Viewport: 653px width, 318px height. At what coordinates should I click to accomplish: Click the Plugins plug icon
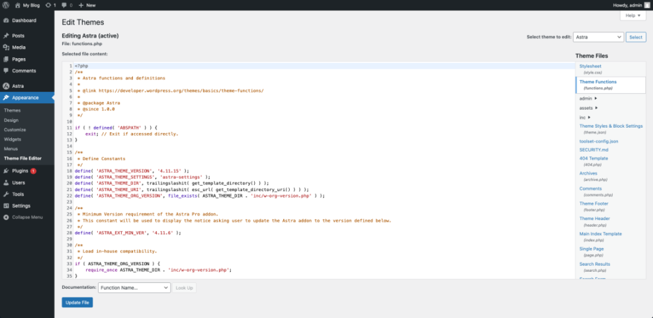6,171
